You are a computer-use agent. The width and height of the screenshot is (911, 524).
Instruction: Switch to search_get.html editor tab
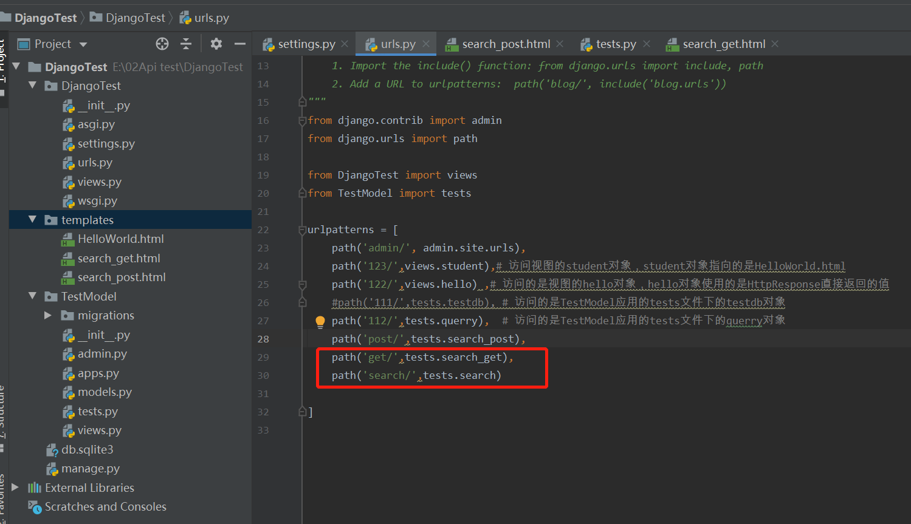pos(716,44)
